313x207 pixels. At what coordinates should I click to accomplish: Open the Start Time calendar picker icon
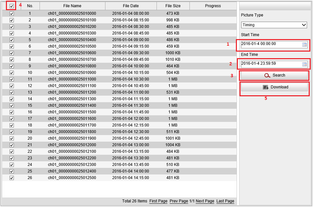click(x=304, y=44)
